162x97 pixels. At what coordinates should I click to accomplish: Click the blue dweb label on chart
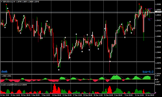pos(4,71)
